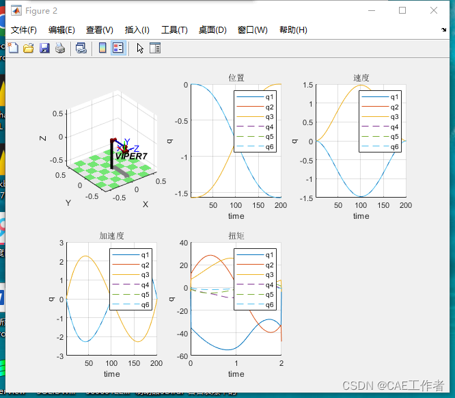This screenshot has width=455, height=398.
Task: Minimize the Figure 2 window
Action: coord(372,10)
